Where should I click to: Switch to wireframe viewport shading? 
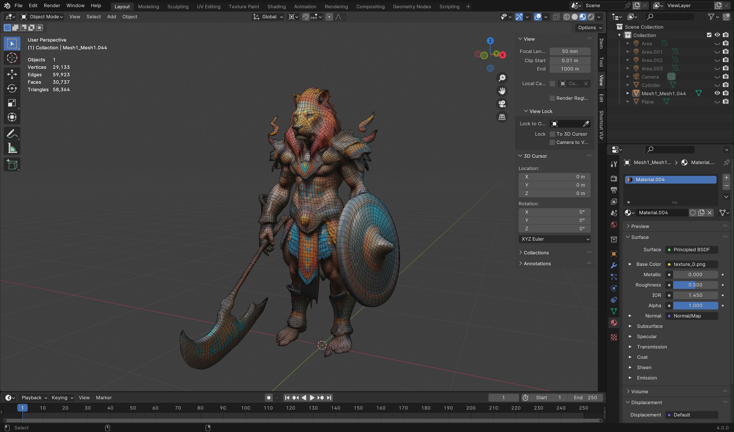567,17
